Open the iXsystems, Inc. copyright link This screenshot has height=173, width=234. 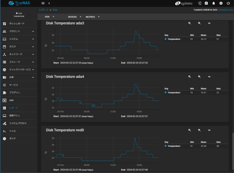[226, 10]
